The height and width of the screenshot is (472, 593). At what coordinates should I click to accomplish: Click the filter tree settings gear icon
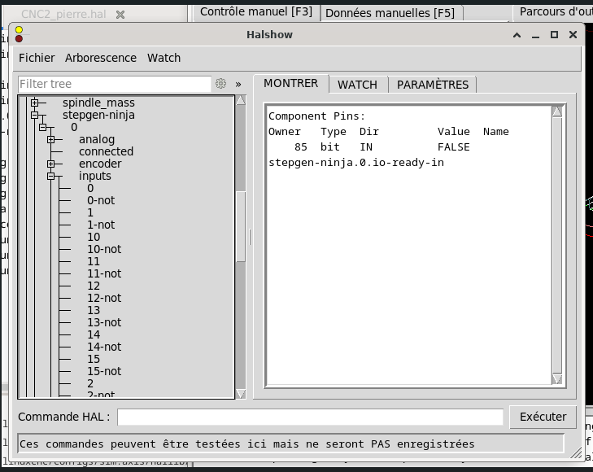tap(220, 84)
